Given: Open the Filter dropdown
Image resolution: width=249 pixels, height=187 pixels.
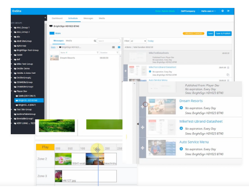Looking at the screenshot, I should tap(138, 41).
